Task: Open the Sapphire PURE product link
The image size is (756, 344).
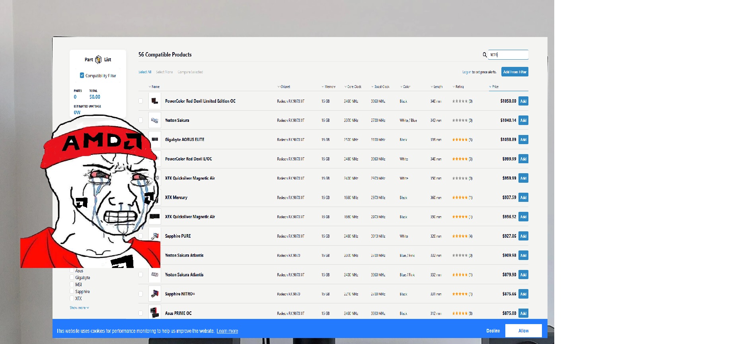Action: pos(178,236)
